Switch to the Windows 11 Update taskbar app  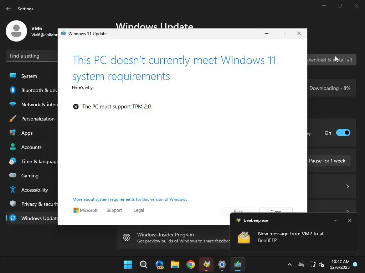[x=238, y=264]
